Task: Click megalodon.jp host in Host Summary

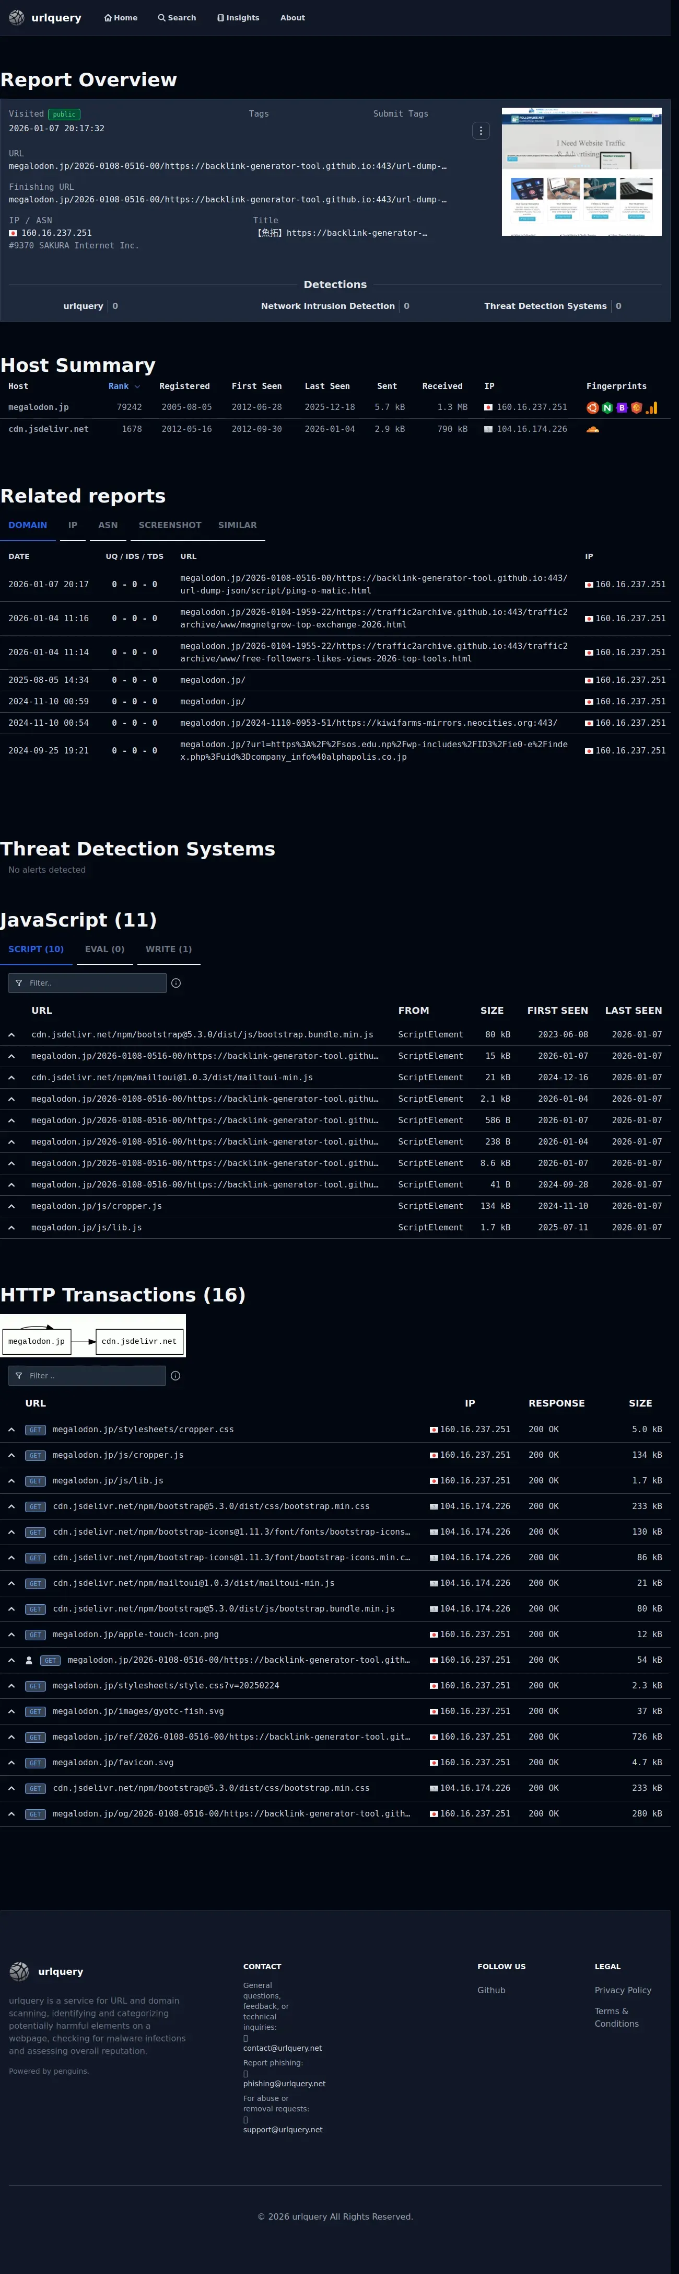Action: pyautogui.click(x=39, y=408)
